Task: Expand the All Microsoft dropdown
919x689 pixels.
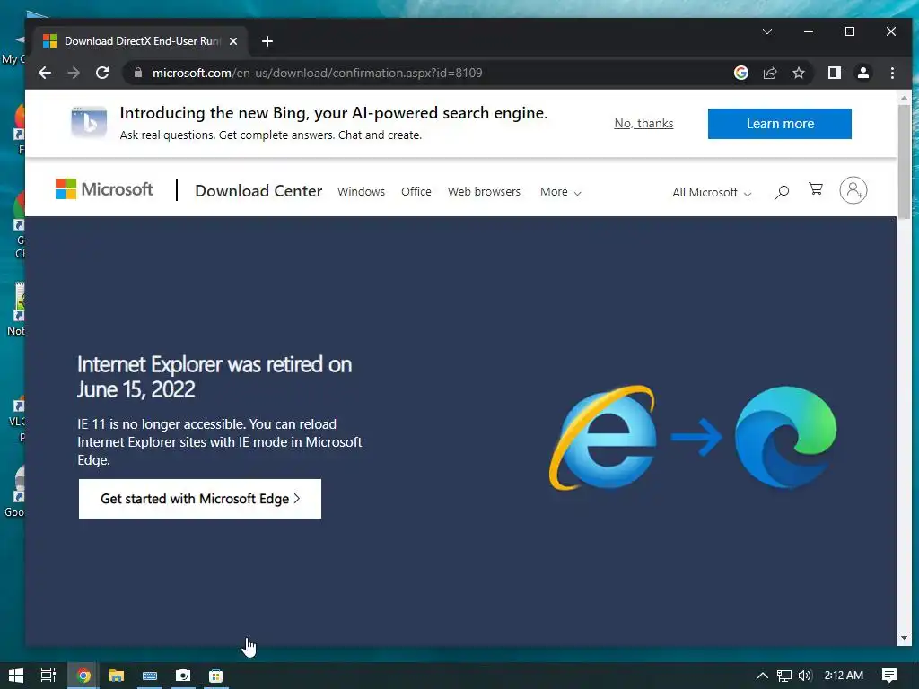Action: pyautogui.click(x=712, y=192)
